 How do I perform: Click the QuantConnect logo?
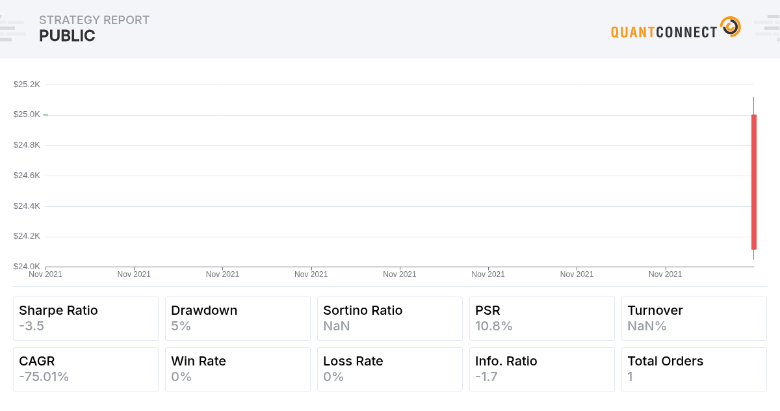click(x=675, y=29)
